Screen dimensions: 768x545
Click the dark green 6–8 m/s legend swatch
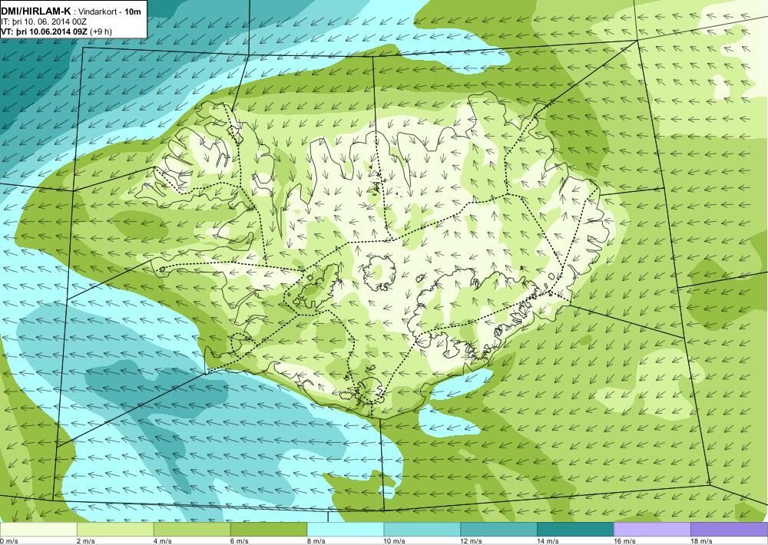tap(268, 530)
